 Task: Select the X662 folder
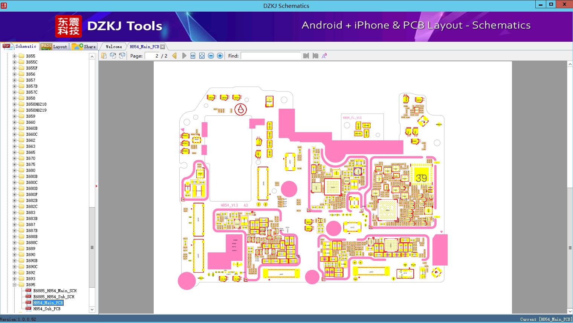tap(31, 140)
